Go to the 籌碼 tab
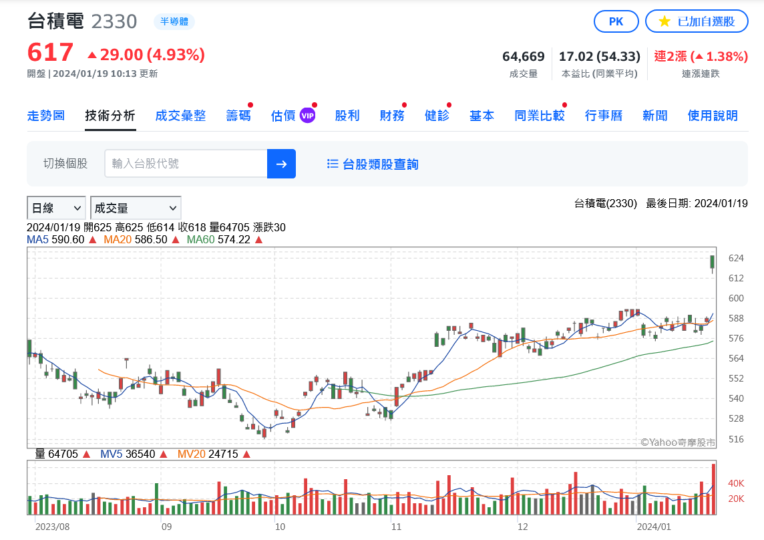764x540 pixels. [238, 116]
